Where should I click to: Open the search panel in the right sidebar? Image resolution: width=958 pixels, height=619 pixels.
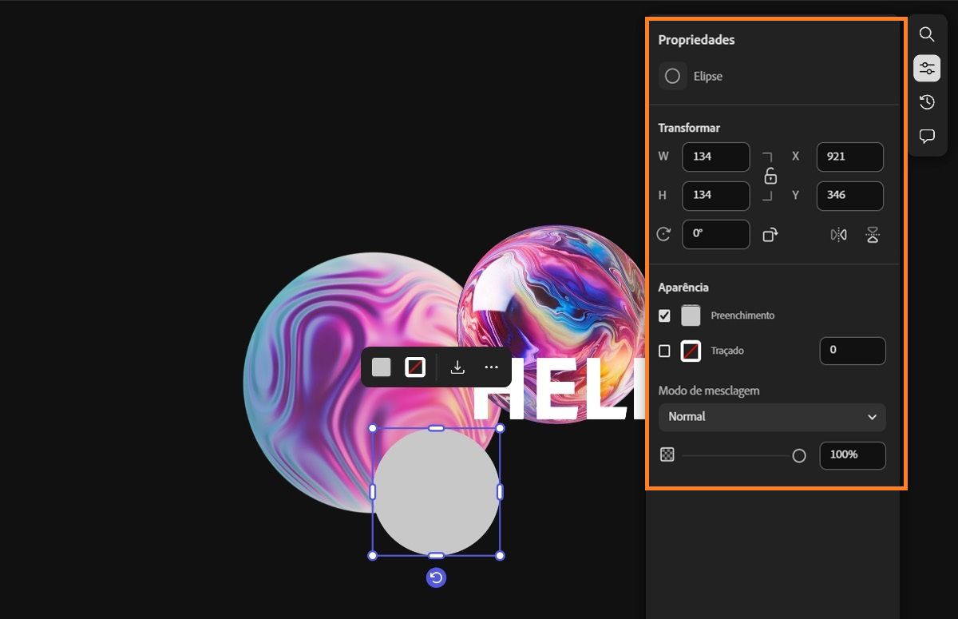click(927, 34)
